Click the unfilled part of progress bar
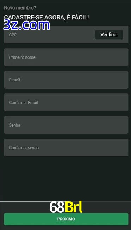 99,201
